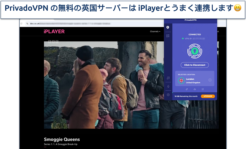This screenshot has width=246, height=149.
Task: Click the external link icon in VPN sidebar
Action: [x=168, y=78]
